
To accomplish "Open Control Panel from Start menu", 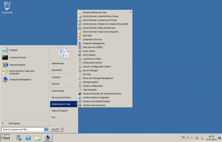I will pos(58,91).
